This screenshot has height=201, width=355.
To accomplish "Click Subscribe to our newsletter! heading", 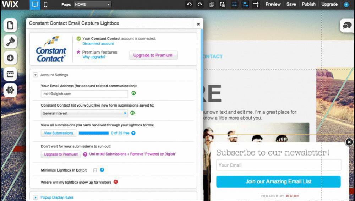I will pyautogui.click(x=273, y=152).
